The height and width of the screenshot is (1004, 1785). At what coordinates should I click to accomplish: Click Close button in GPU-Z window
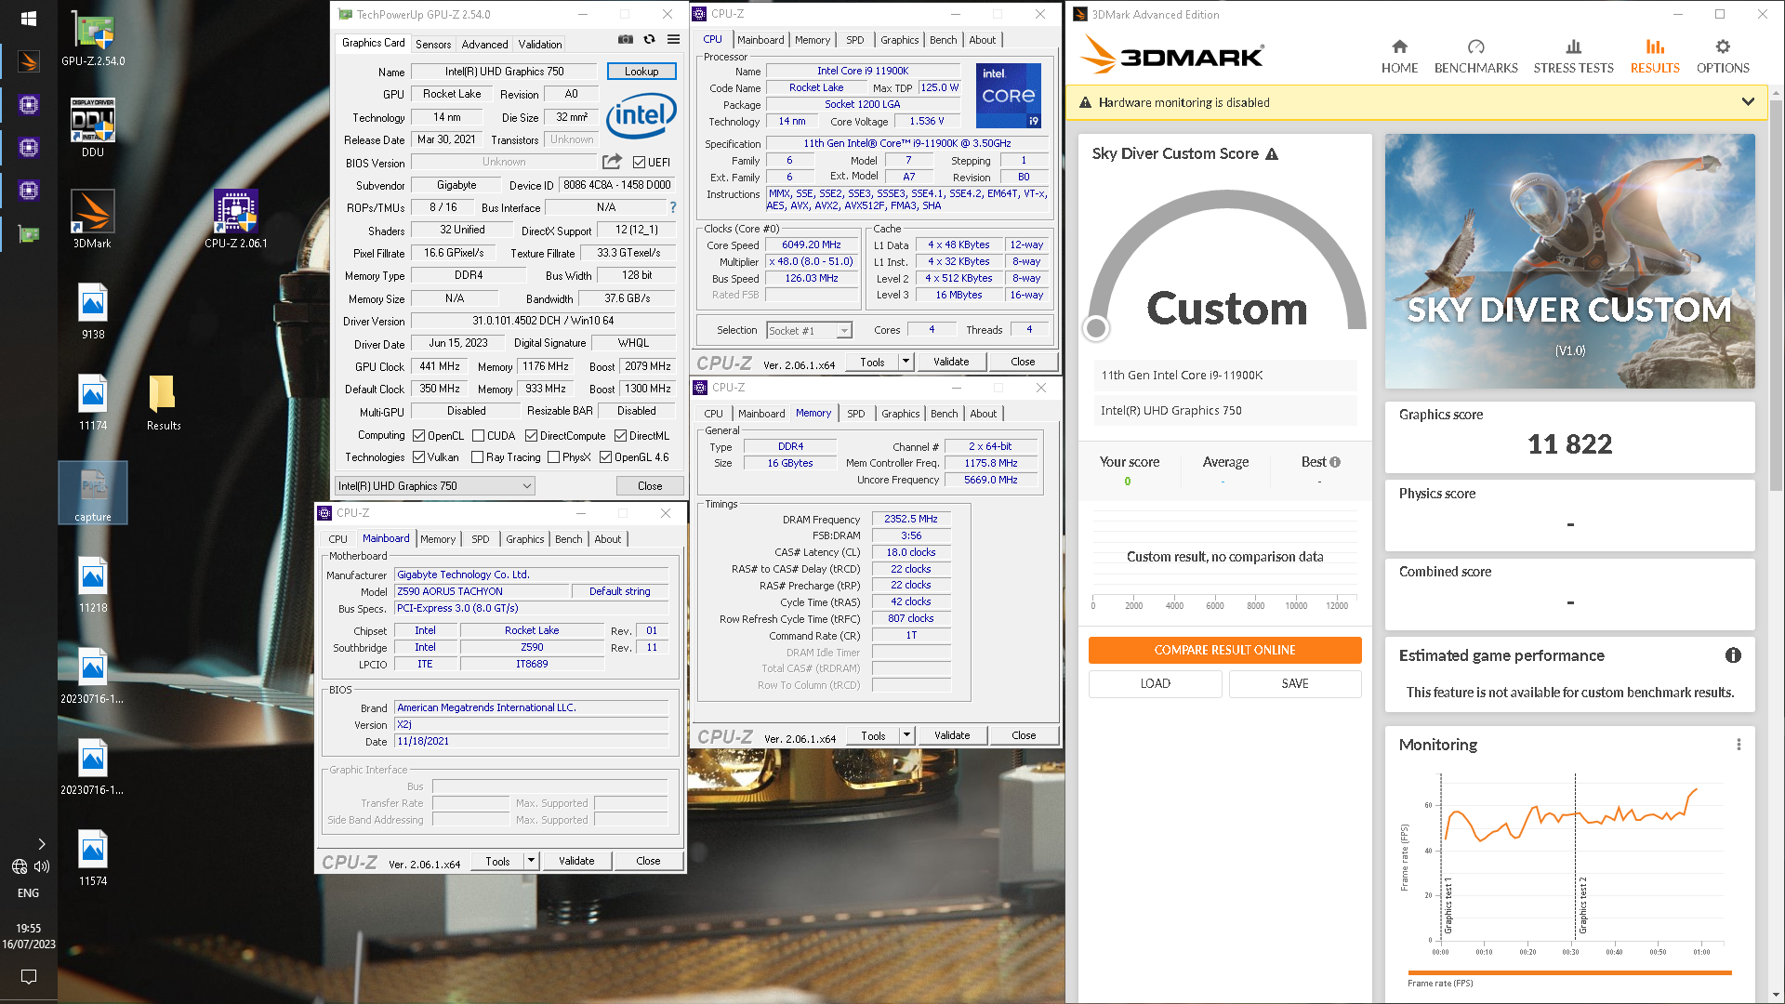650,485
